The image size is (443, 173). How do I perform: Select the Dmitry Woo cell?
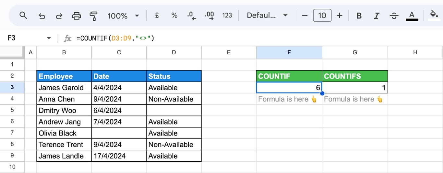(64, 110)
